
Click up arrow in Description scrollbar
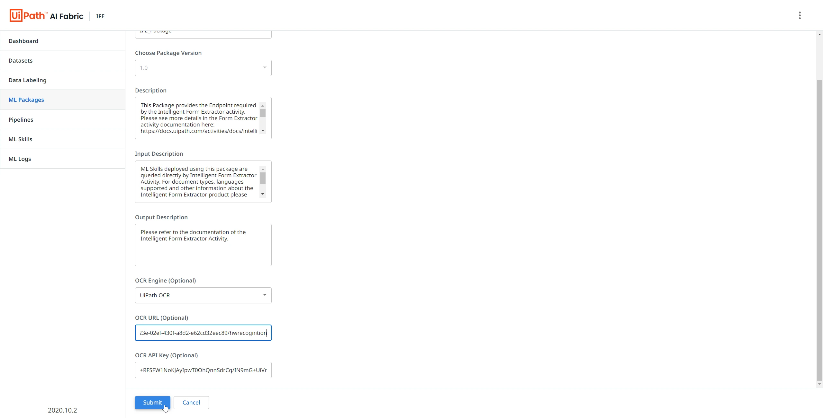tap(263, 106)
